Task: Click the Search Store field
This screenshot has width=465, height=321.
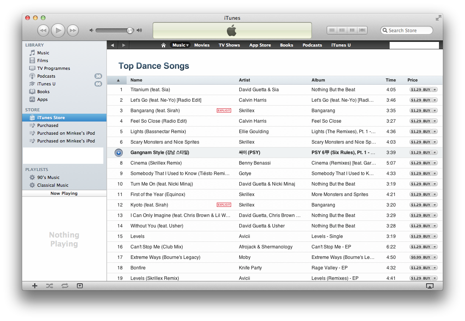Action: [x=407, y=30]
